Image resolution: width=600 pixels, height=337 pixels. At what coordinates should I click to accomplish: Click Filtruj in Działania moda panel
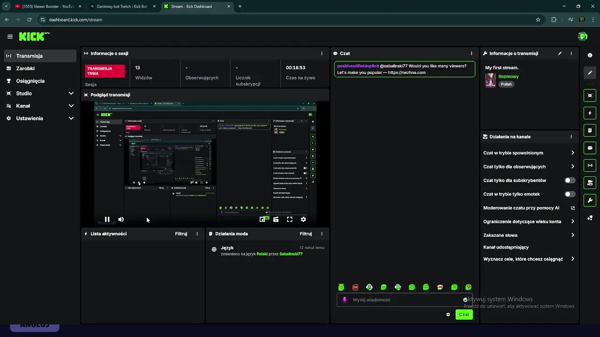tap(306, 234)
